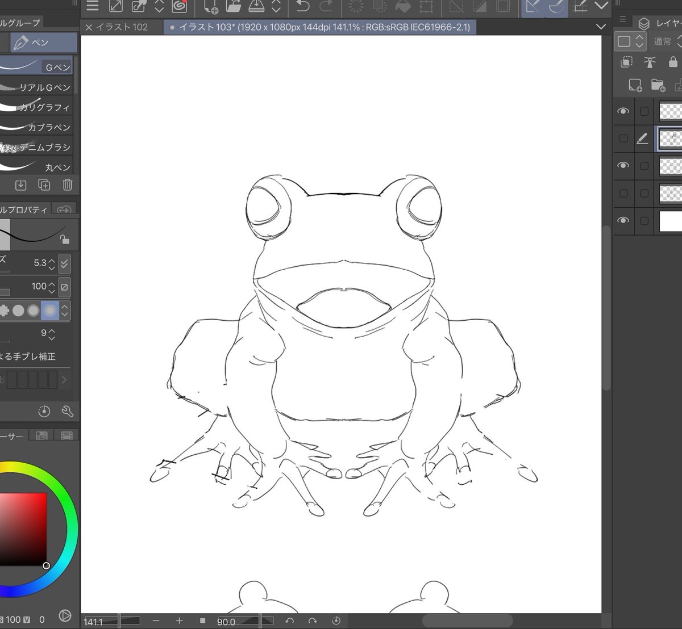Open the Layer panel menu lines icon
Screen dimensions: 682x629
tap(622, 20)
